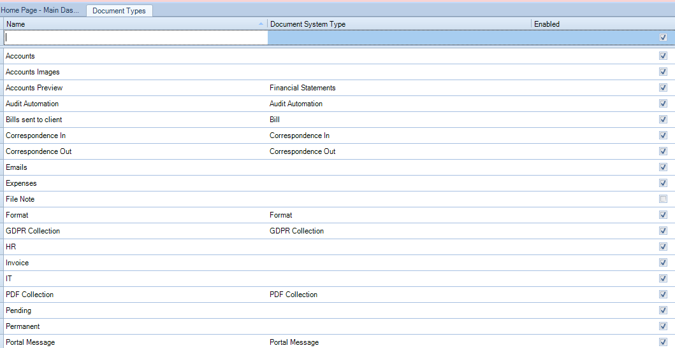
Task: Select the GDPR Collection name cell
Action: 136,231
